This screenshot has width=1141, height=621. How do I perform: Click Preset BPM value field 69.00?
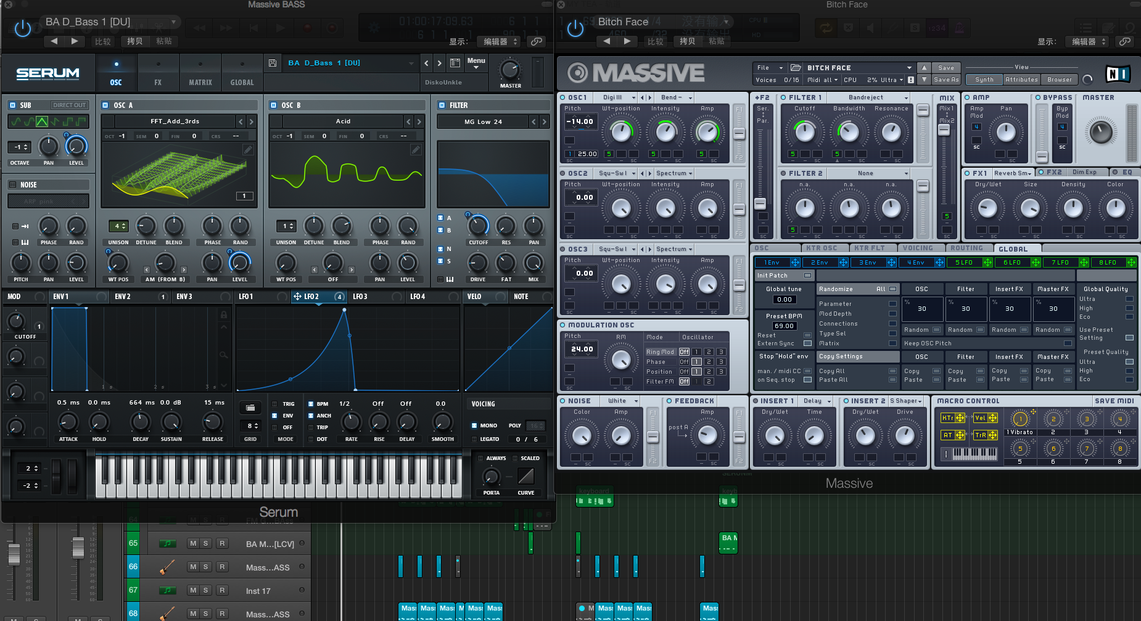(x=784, y=326)
